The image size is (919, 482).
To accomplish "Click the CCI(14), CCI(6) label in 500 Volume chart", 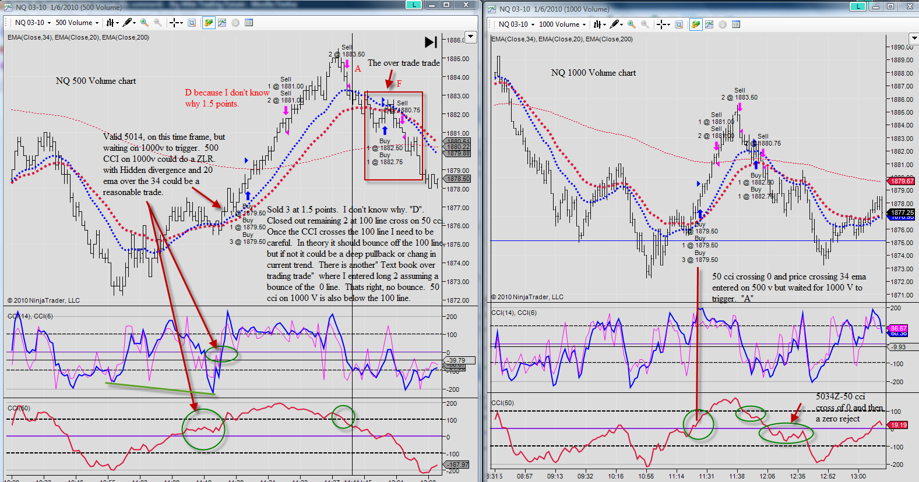I will tap(30, 316).
